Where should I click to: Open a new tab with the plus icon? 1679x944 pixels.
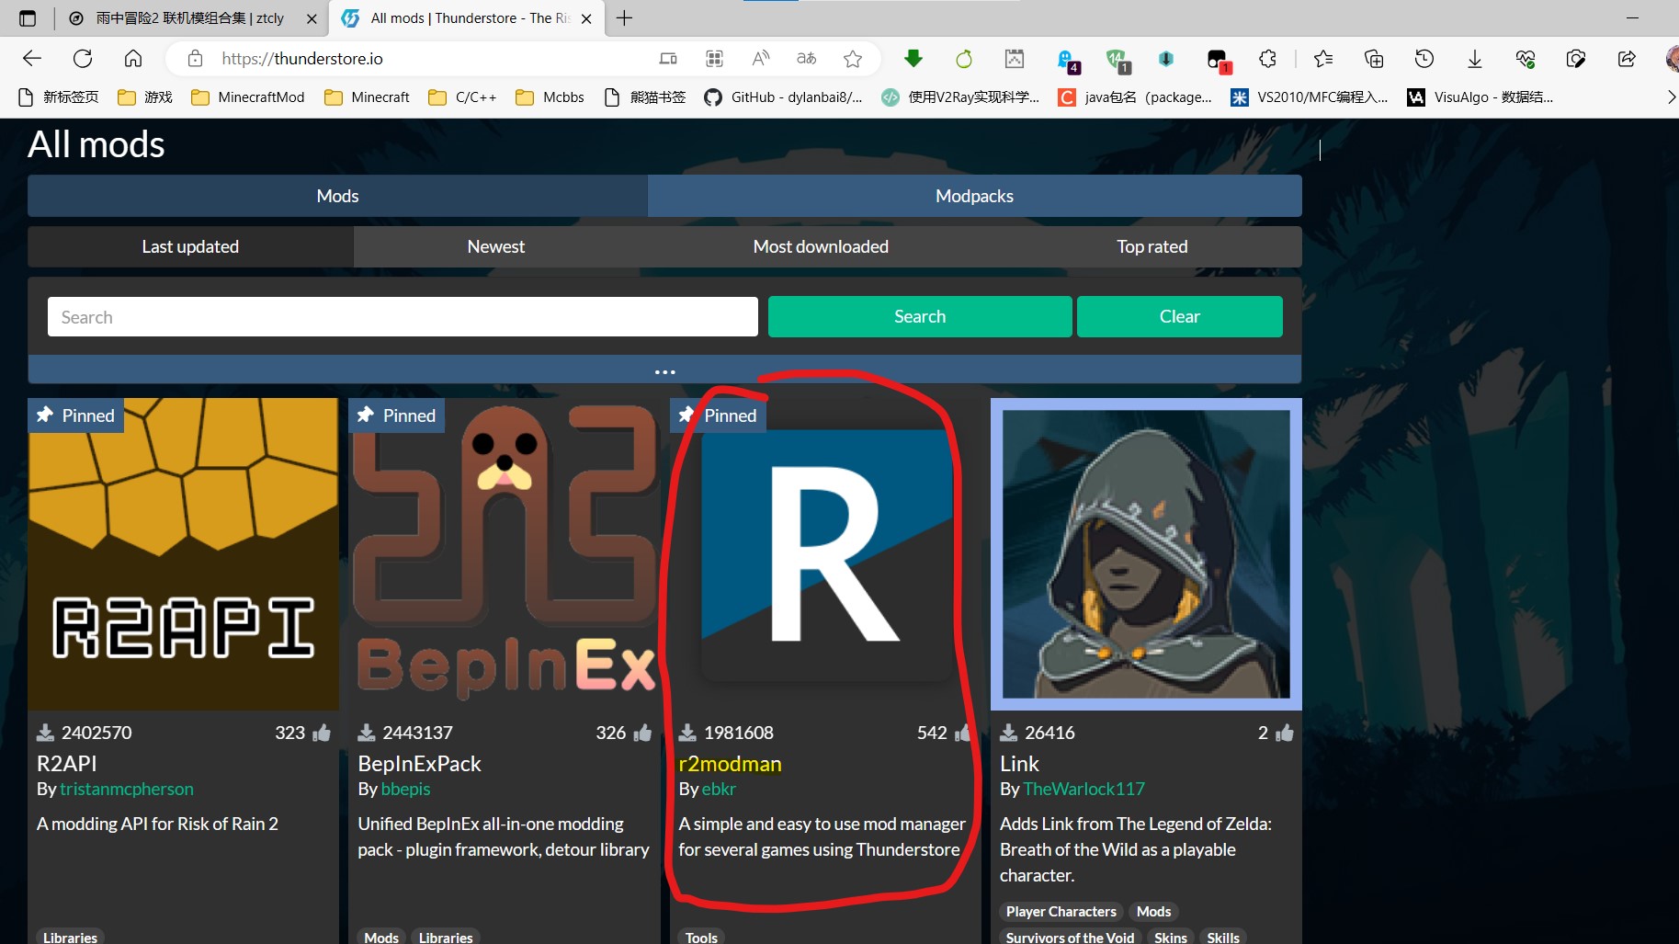(x=625, y=18)
